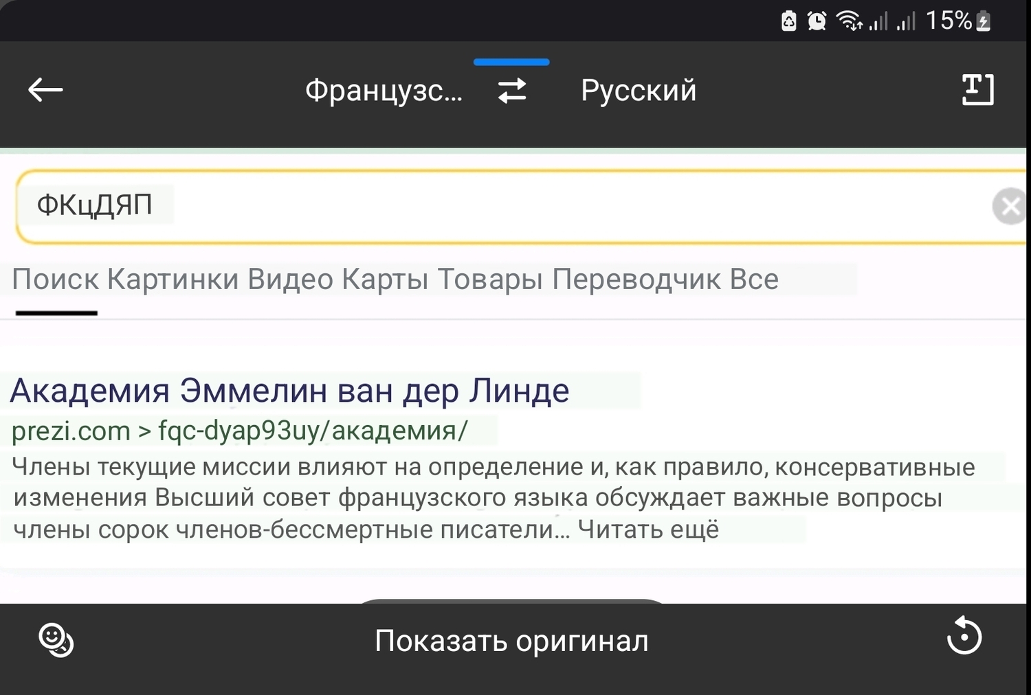1031x695 pixels.
Task: Tap the snippet line starting Члены текущие миссии
Action: [x=494, y=467]
